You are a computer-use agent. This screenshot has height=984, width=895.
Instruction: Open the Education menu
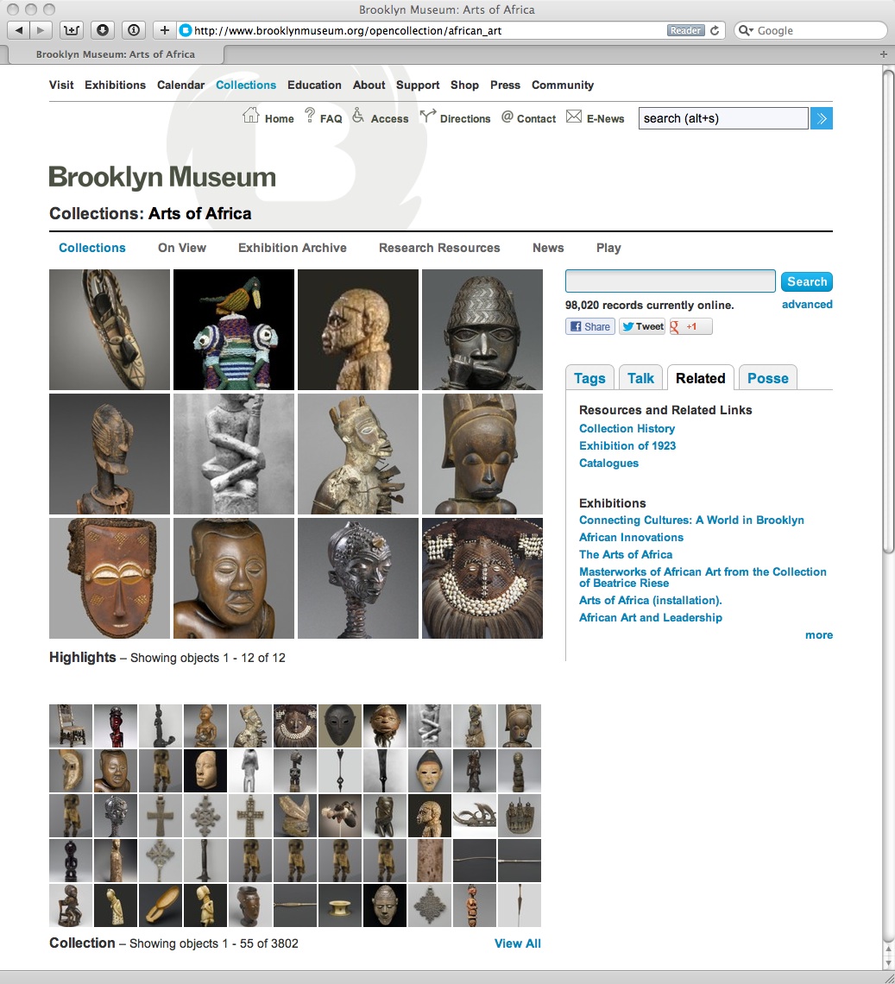314,85
